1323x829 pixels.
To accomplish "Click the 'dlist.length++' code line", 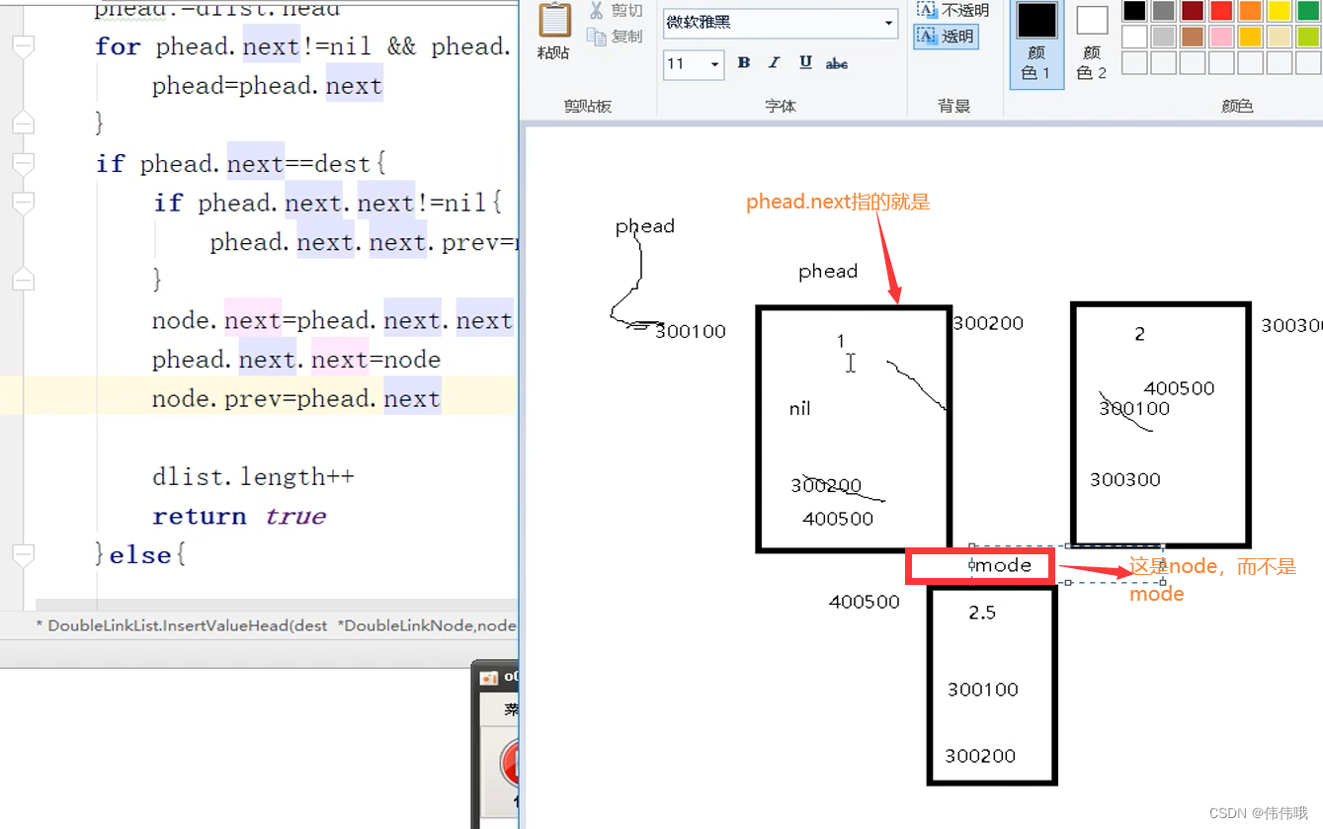I will tap(253, 477).
